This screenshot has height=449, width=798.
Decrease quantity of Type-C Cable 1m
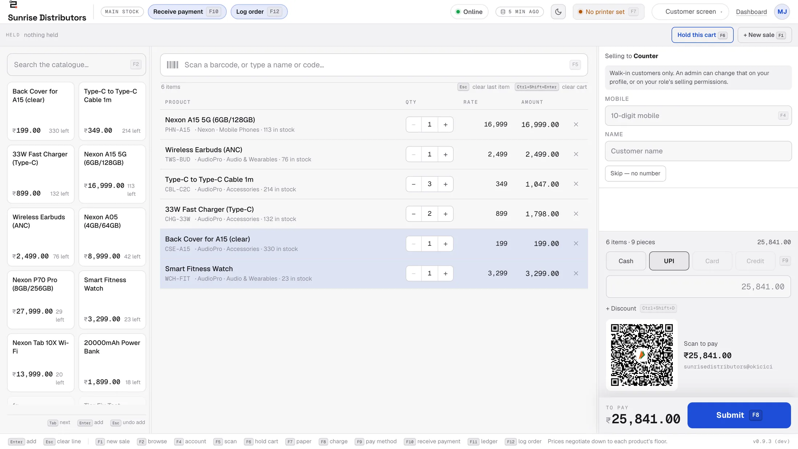[414, 184]
